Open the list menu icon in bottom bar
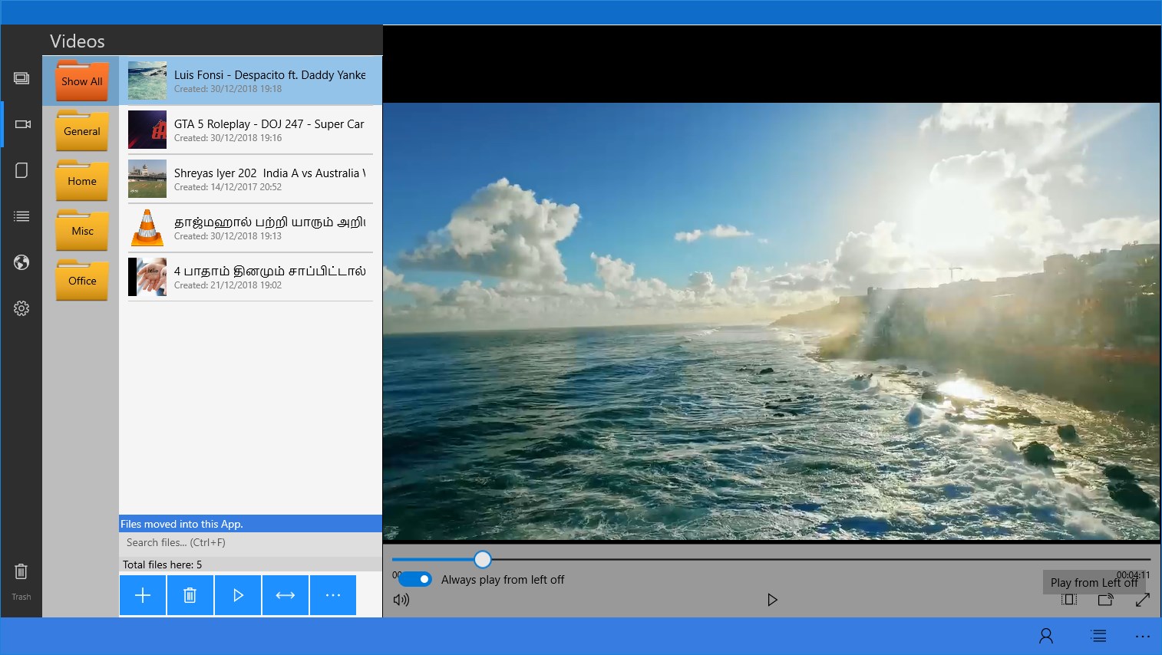 coord(1098,636)
